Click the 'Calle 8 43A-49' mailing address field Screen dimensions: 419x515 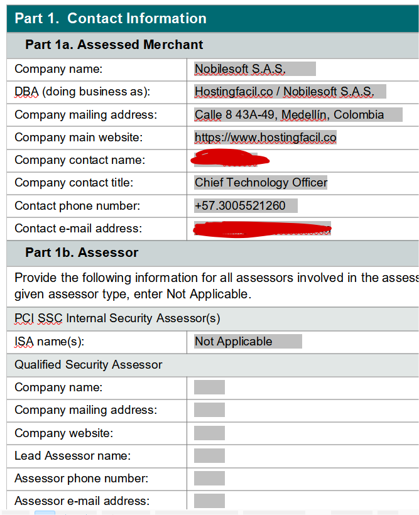[298, 115]
